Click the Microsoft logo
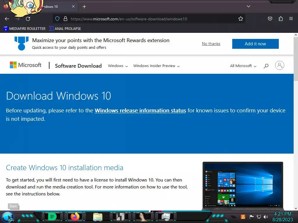The height and width of the screenshot is (223, 298). click(x=26, y=65)
